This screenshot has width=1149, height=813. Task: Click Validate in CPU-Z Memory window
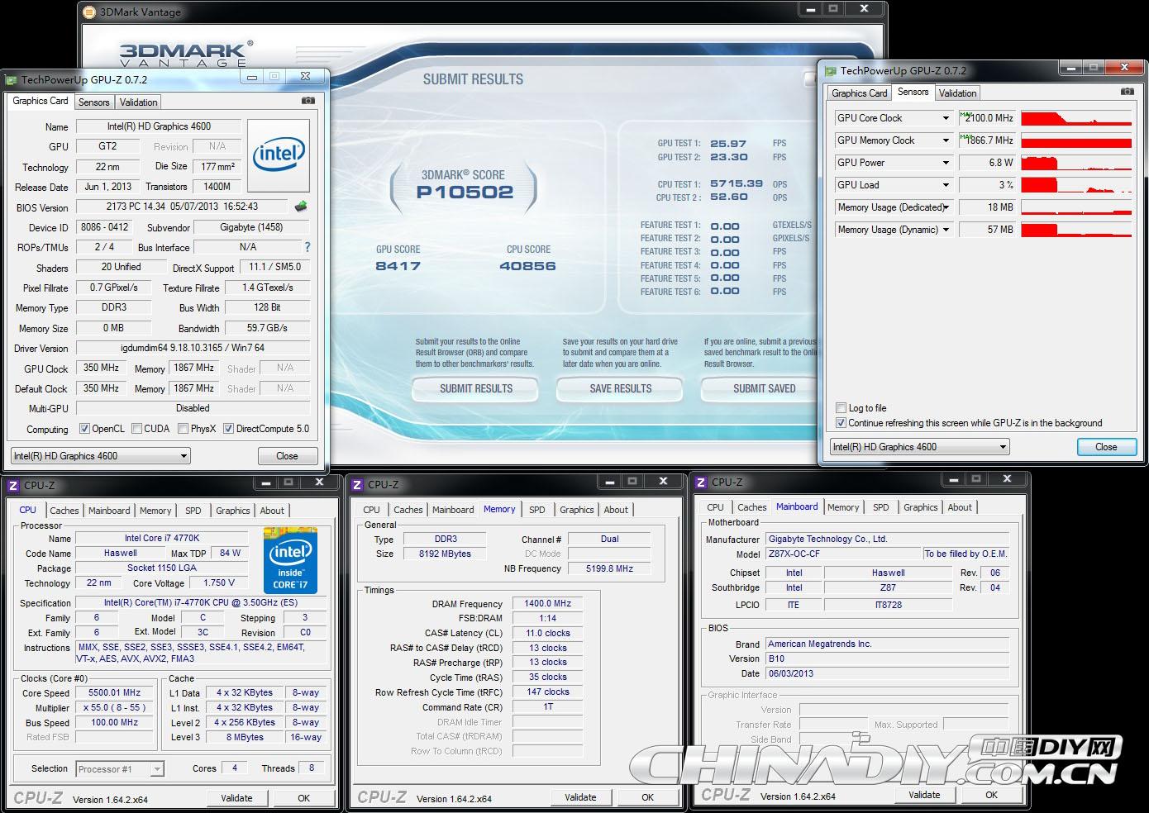(x=580, y=797)
